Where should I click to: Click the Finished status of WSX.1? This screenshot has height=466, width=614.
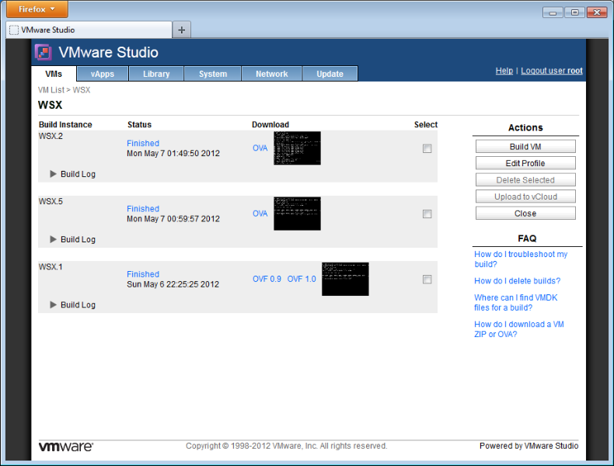143,274
